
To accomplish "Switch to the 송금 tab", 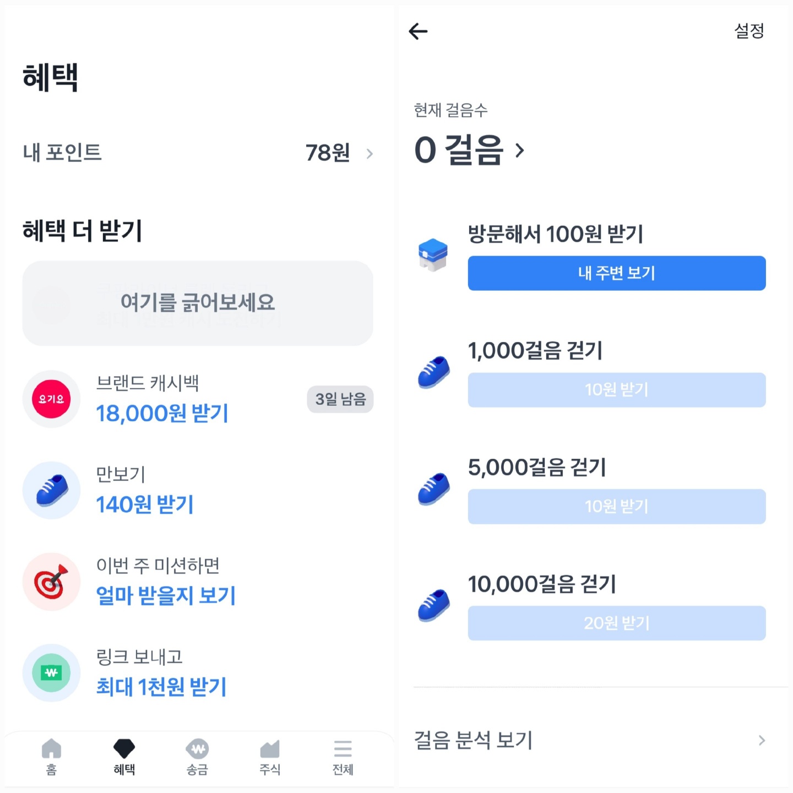I will tap(197, 758).
